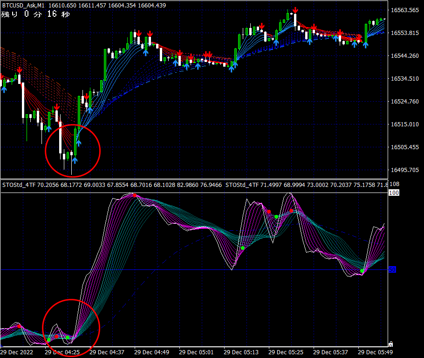The image size is (424, 358).
Task: Click the 29 Dec 2022 time axis label
Action: [x=17, y=352]
